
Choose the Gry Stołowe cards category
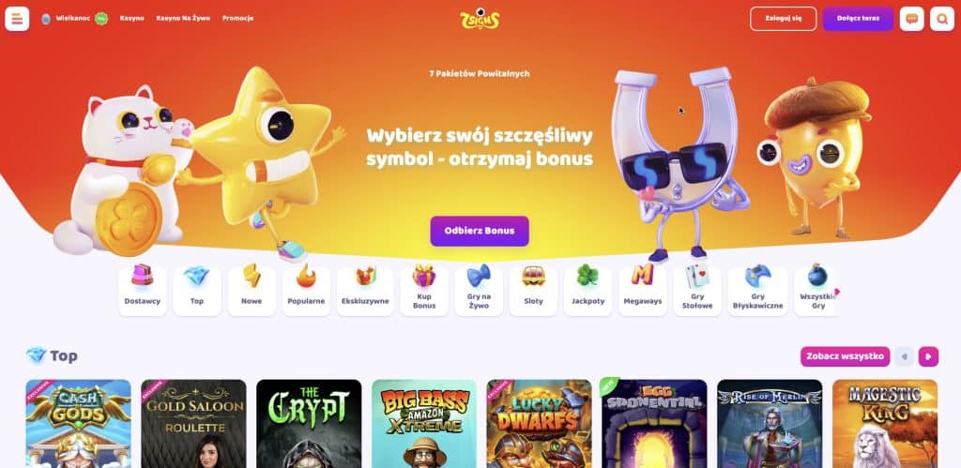pyautogui.click(x=697, y=291)
